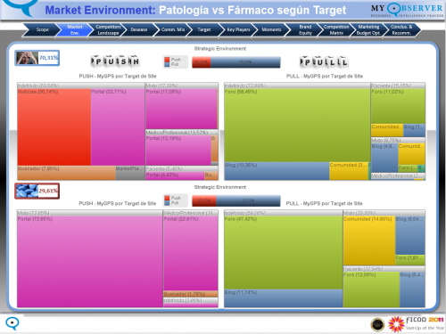Open the Key Players navigation step
The image size is (446, 334).
[238, 29]
